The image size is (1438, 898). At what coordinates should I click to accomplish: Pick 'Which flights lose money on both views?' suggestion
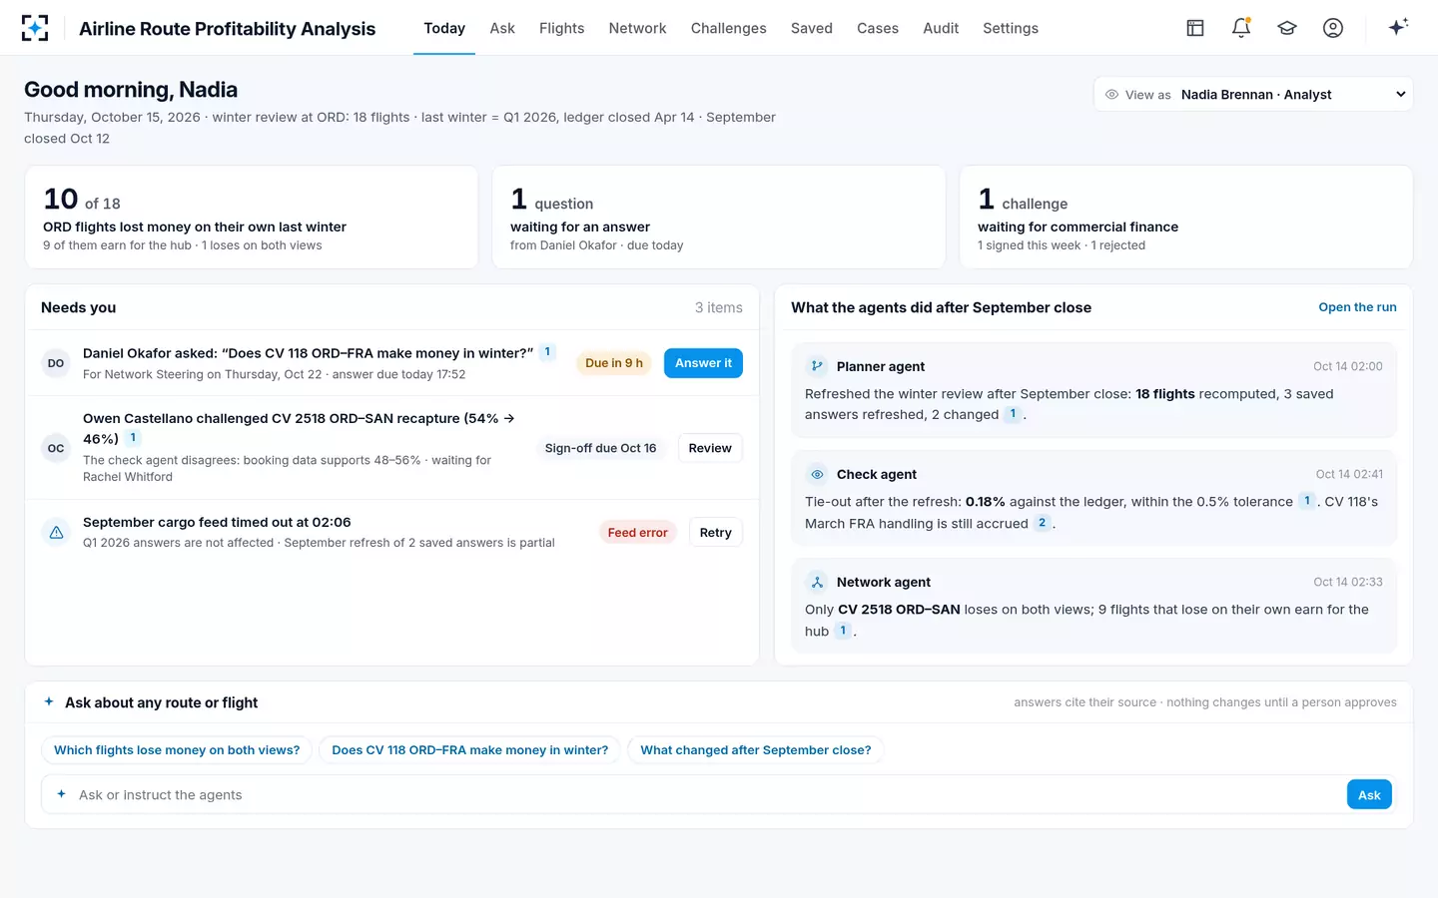pos(177,750)
